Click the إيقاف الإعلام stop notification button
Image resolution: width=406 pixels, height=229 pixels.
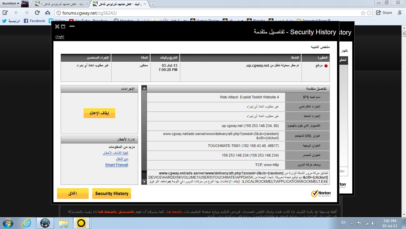(99, 113)
